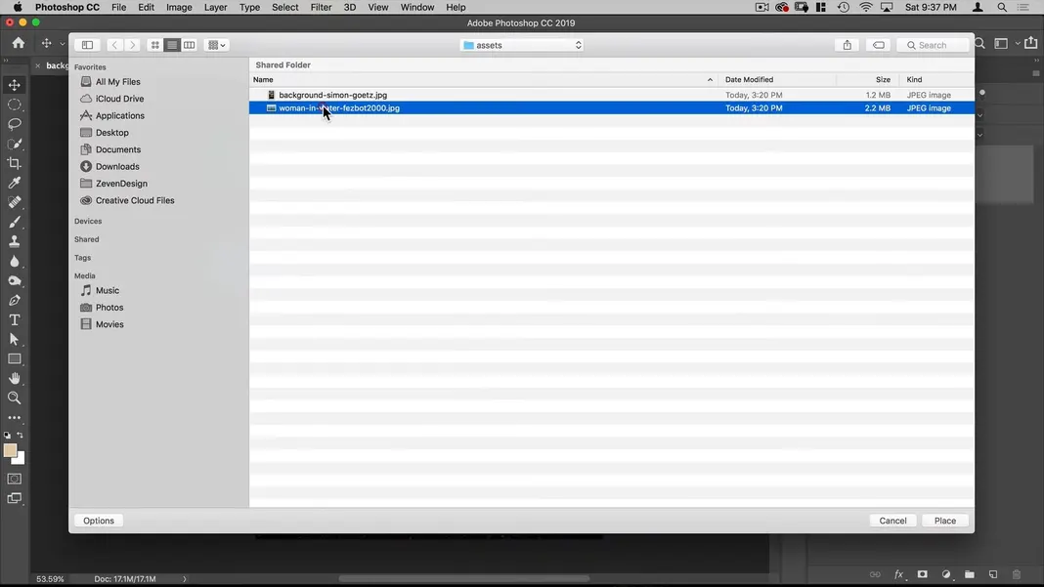This screenshot has height=587, width=1044.
Task: Select the Path Selection tool
Action: 14,340
